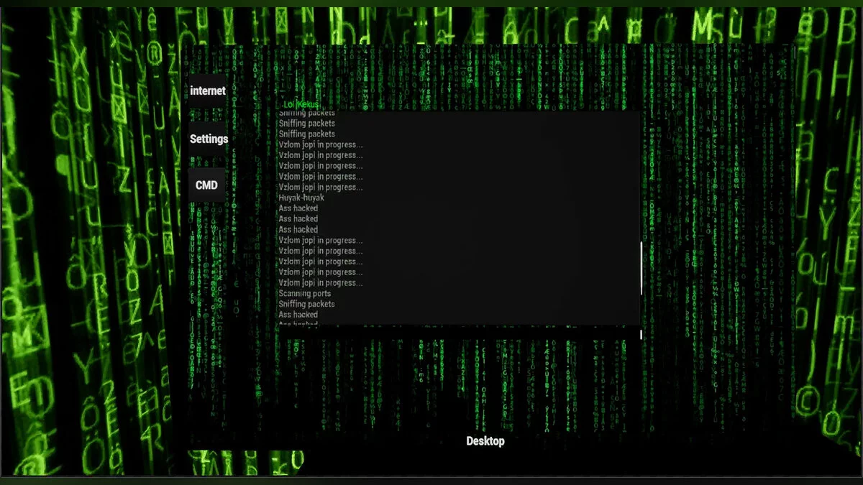Click the console window's vertical scrollbar thumb

click(x=641, y=268)
